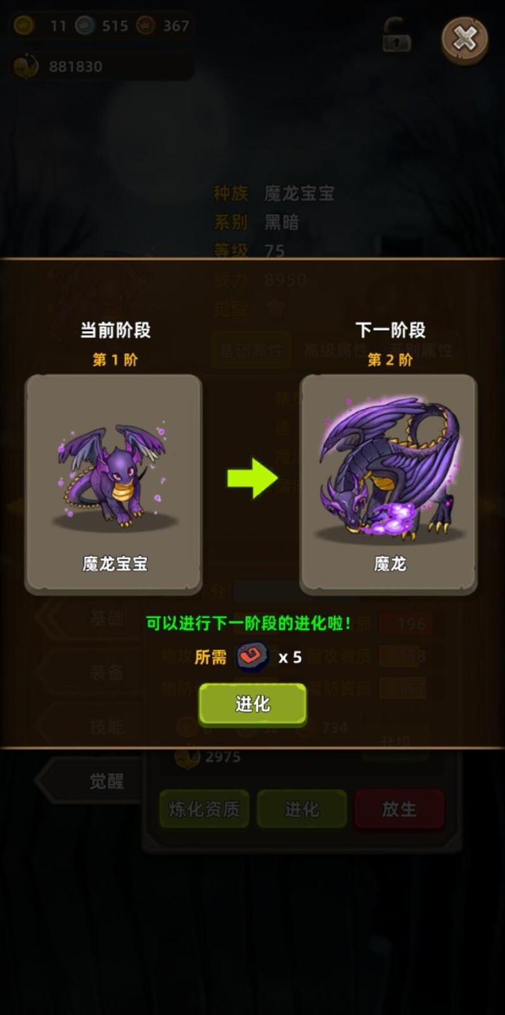This screenshot has width=505, height=1015.
Task: Tap the evolution stone material icon
Action: click(x=252, y=657)
